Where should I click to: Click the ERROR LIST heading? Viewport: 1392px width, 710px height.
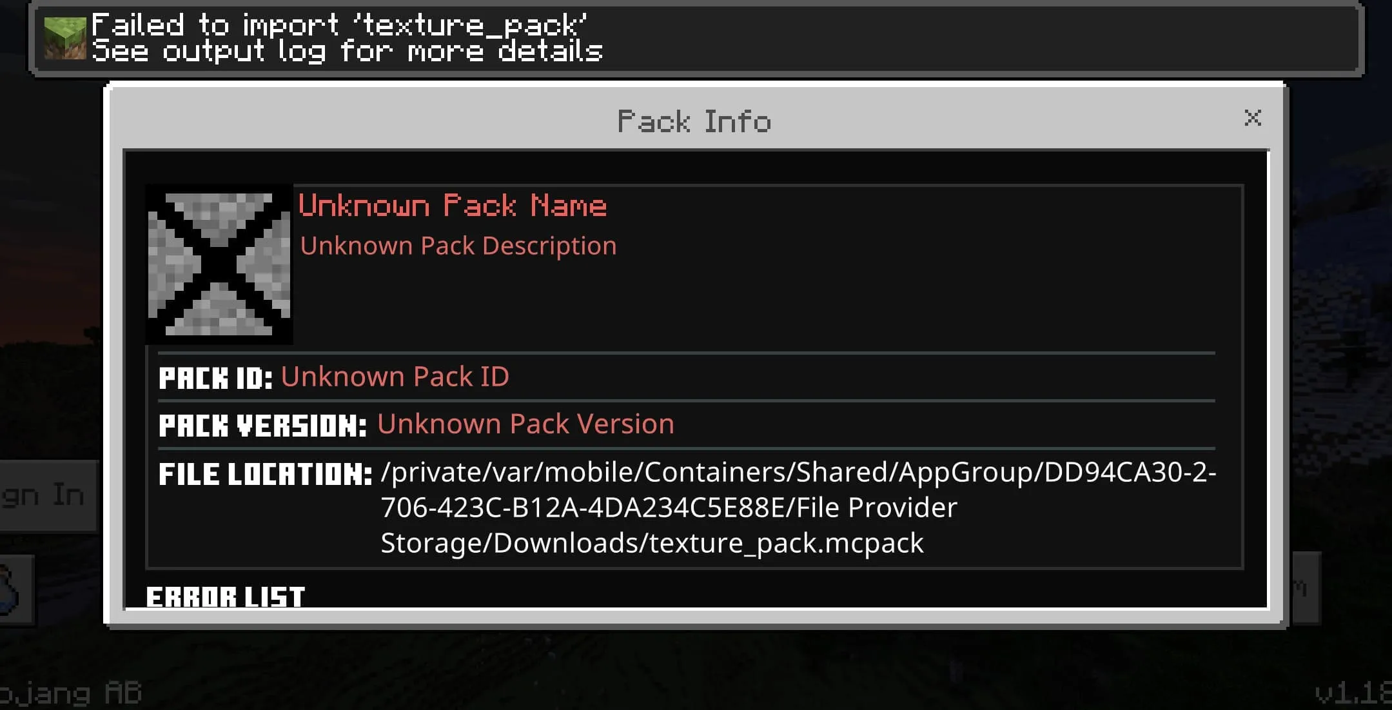click(225, 597)
